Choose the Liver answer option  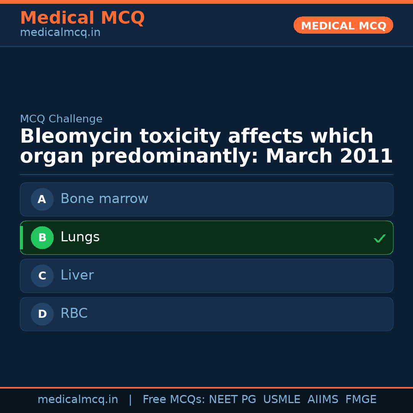coord(206,276)
